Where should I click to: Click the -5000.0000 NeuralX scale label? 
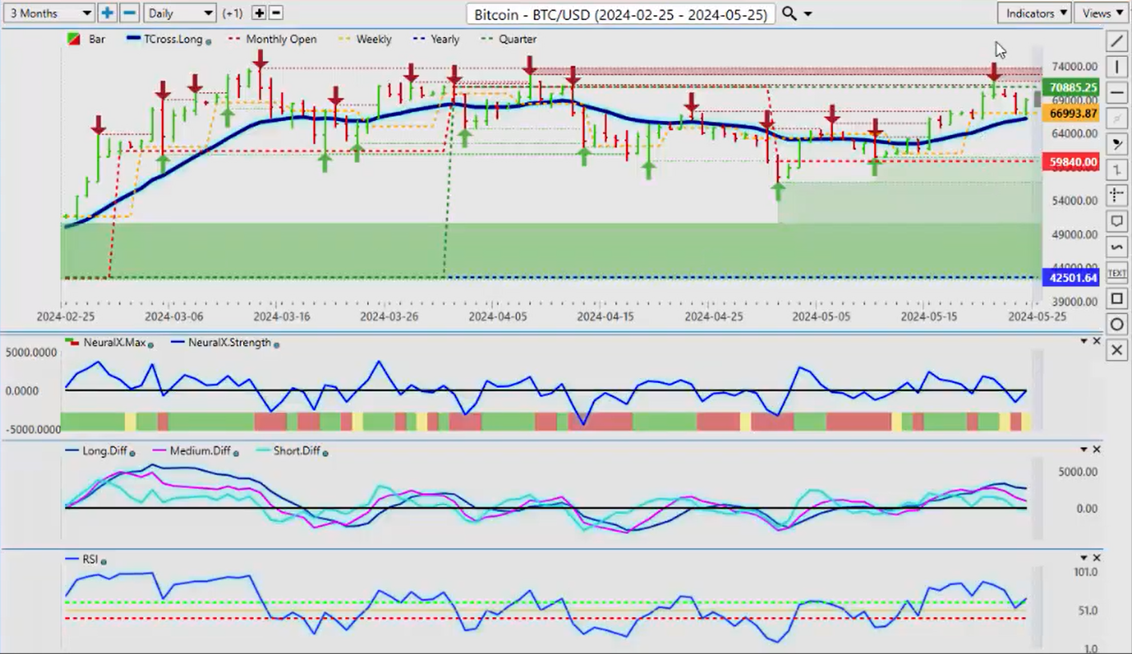click(x=31, y=429)
